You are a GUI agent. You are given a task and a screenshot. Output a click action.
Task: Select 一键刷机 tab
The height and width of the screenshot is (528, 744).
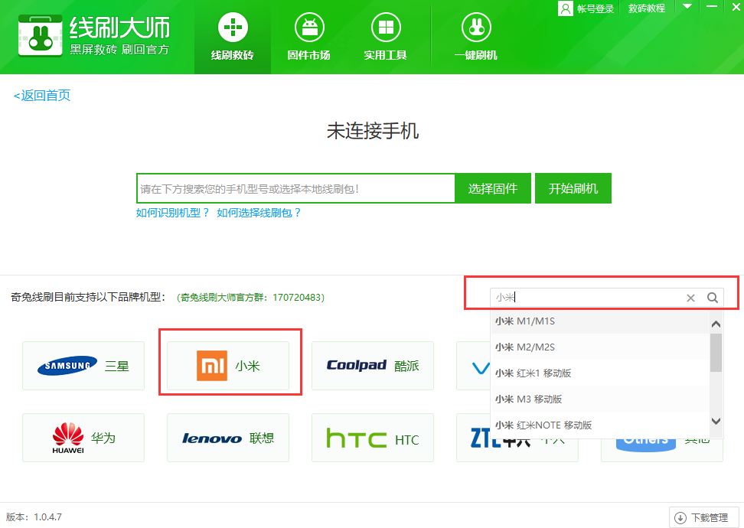476,37
